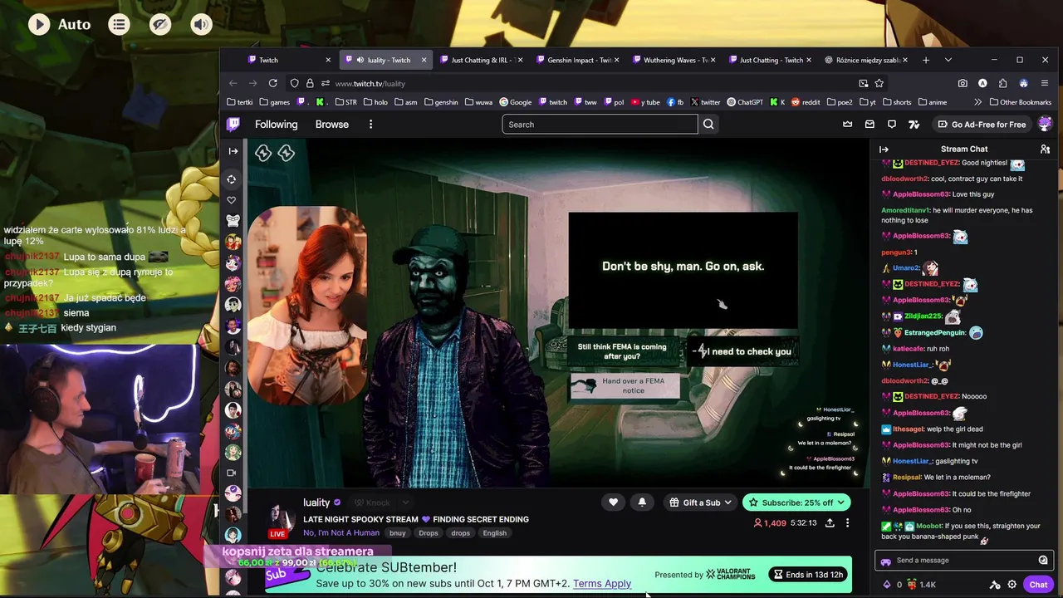Toggle the speaker sound icon in overlay
1063x598 pixels.
pos(201,24)
